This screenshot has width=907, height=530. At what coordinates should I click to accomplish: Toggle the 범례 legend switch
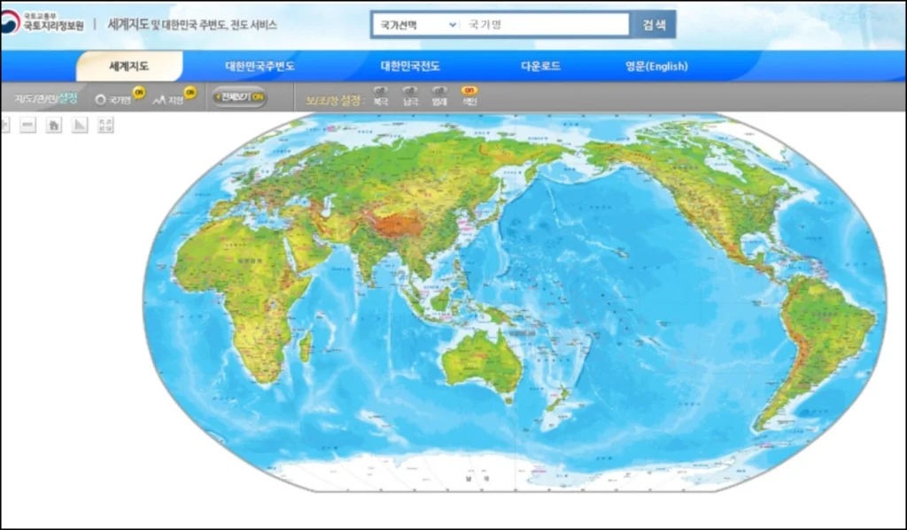click(439, 90)
